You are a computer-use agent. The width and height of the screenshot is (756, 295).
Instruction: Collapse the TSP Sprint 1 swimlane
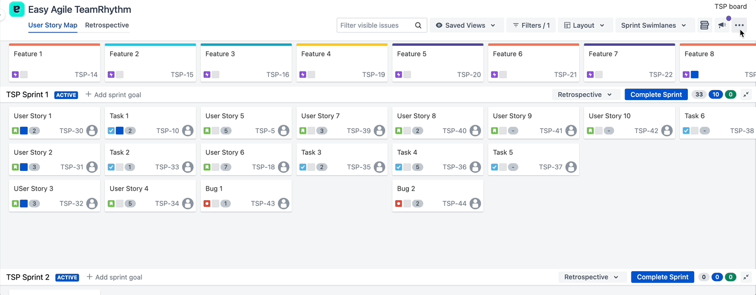pyautogui.click(x=746, y=95)
